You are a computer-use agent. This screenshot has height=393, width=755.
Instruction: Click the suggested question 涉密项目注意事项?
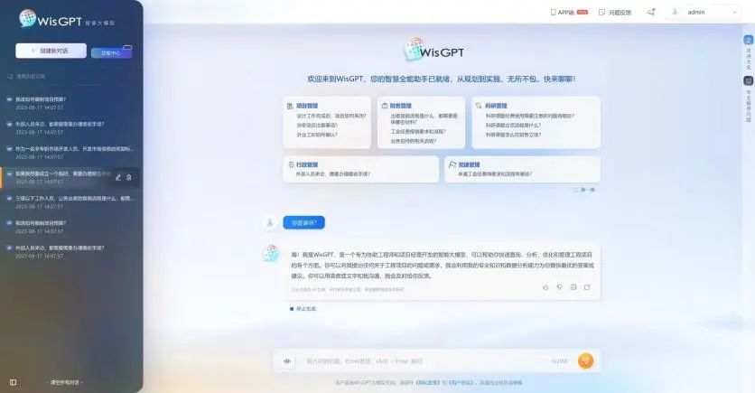coord(317,126)
